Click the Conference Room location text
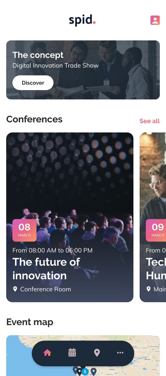Screen dimensions: 166x376 click(45, 289)
